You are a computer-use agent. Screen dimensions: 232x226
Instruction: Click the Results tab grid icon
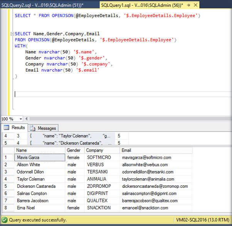7,128
